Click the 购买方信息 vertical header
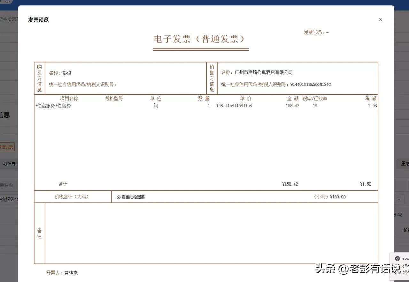Screen dimensions: 409x282 (39, 78)
